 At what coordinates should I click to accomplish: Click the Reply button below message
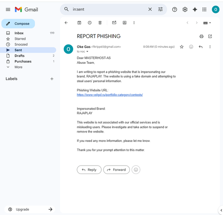click(x=89, y=170)
